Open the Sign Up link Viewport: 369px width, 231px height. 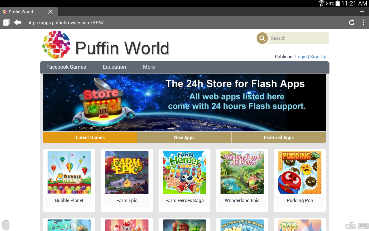pyautogui.click(x=318, y=57)
